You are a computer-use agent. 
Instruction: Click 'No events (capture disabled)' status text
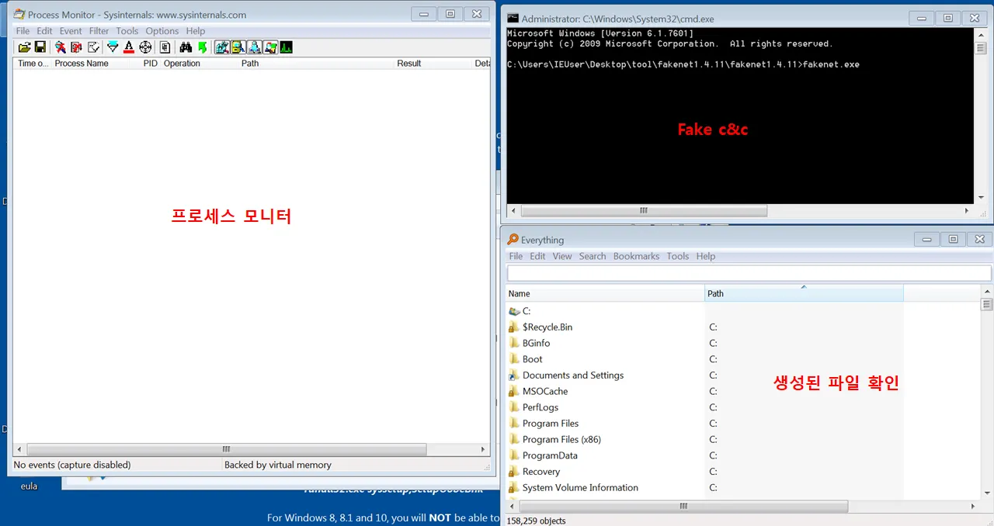pyautogui.click(x=72, y=465)
